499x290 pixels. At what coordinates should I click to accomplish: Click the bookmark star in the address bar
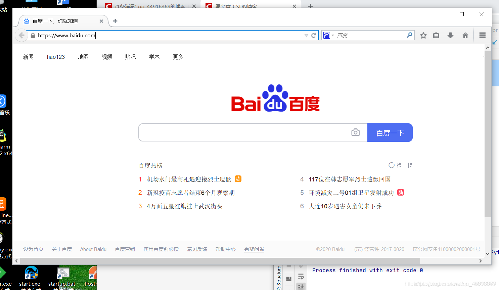423,35
